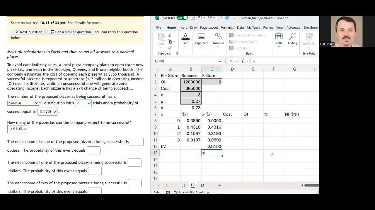Expand the Number format group
Screen dimensions: 375x210
click(218, 41)
